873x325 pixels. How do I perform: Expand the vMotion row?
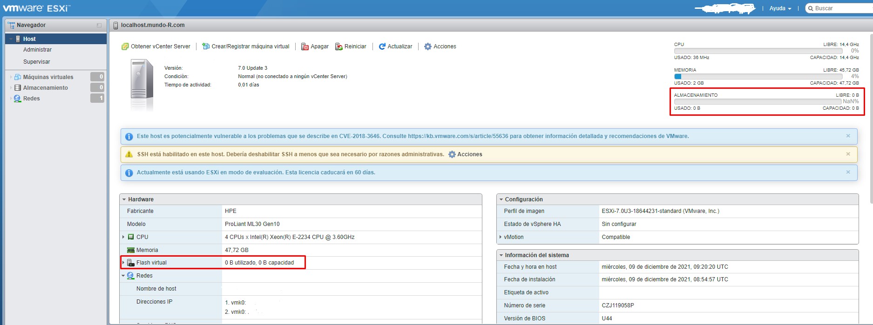[x=501, y=237]
